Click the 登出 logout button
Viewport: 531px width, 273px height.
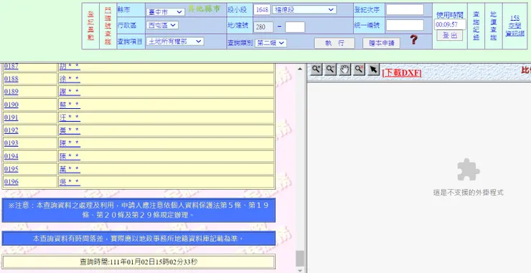coord(449,35)
